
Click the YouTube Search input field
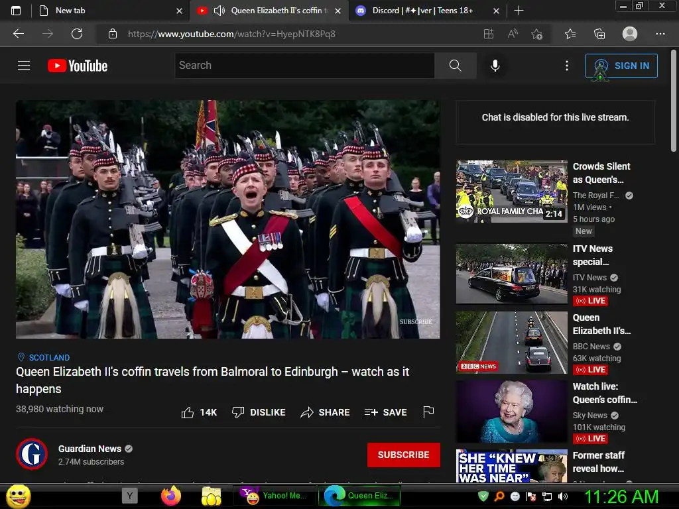pos(304,66)
